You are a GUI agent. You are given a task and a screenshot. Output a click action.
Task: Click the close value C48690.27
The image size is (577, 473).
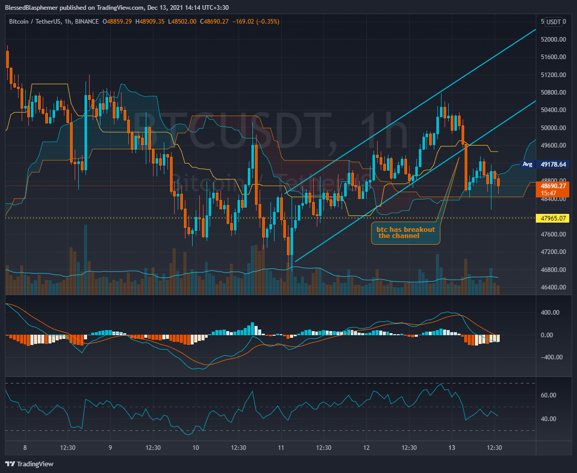(x=214, y=22)
